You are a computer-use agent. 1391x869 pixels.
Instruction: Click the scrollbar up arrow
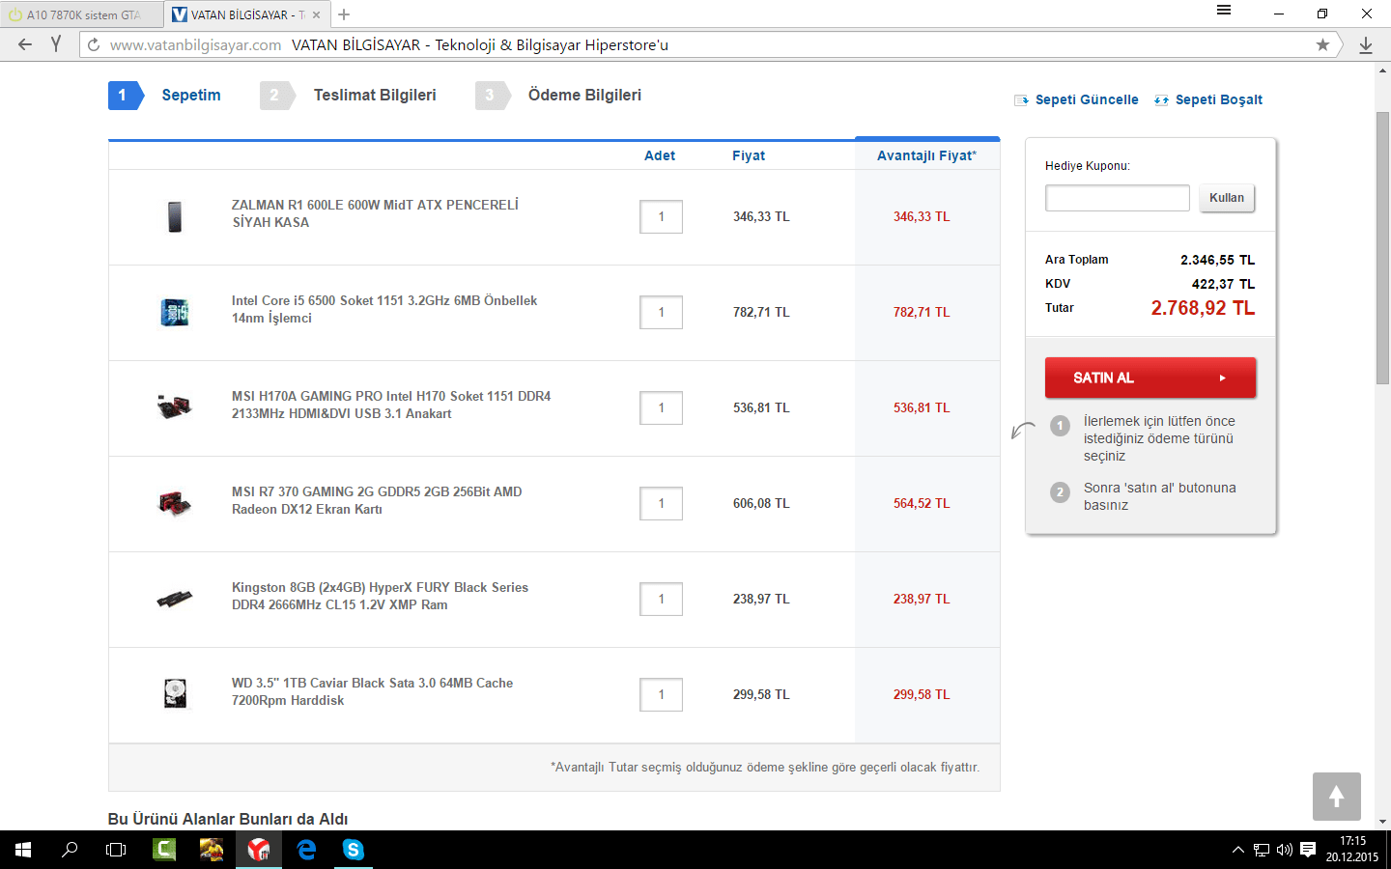(x=1382, y=70)
